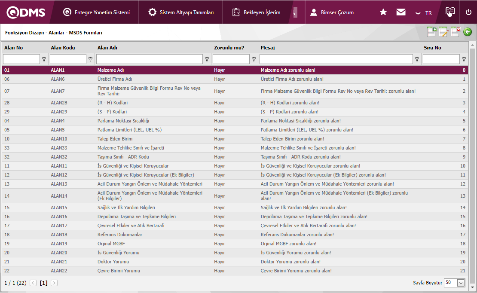
Task: Click the Bimser Çözüm user profile
Action: [x=332, y=12]
